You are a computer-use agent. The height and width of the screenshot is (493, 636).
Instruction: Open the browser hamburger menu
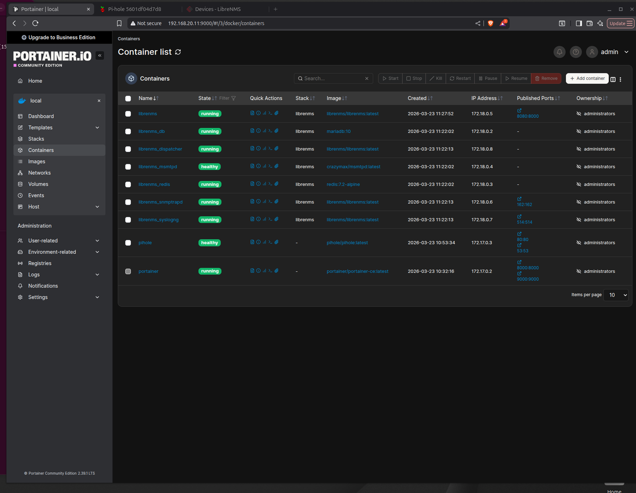click(630, 23)
